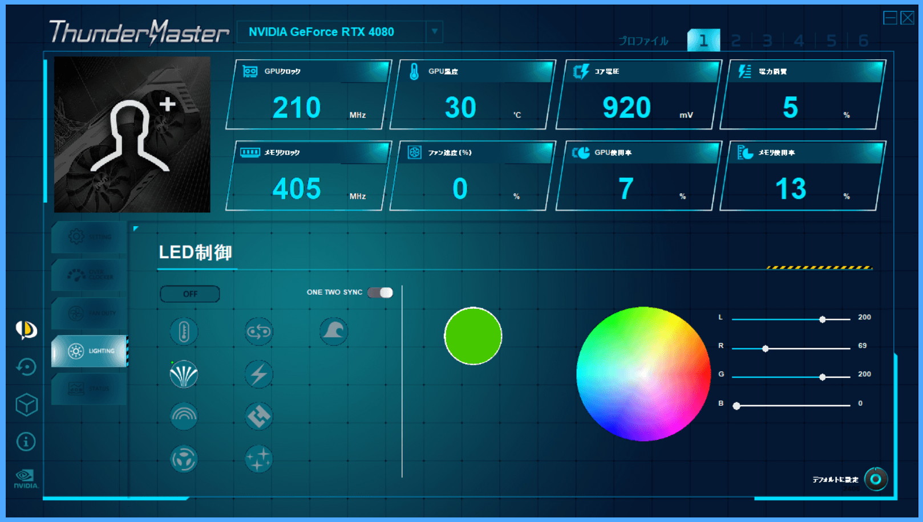The image size is (923, 522).
Task: Open the SETTING side tab
Action: tap(89, 237)
